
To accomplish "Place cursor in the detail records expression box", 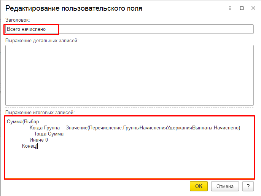I will [x=129, y=75].
